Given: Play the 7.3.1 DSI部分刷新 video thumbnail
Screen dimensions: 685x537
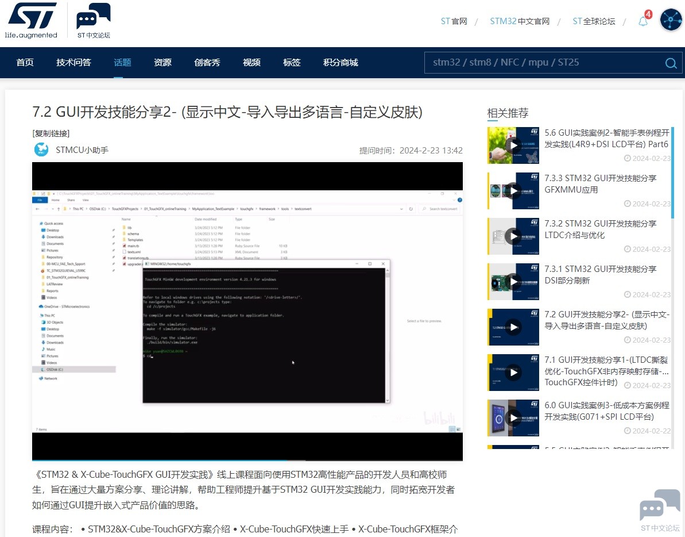Looking at the screenshot, I should coord(513,282).
